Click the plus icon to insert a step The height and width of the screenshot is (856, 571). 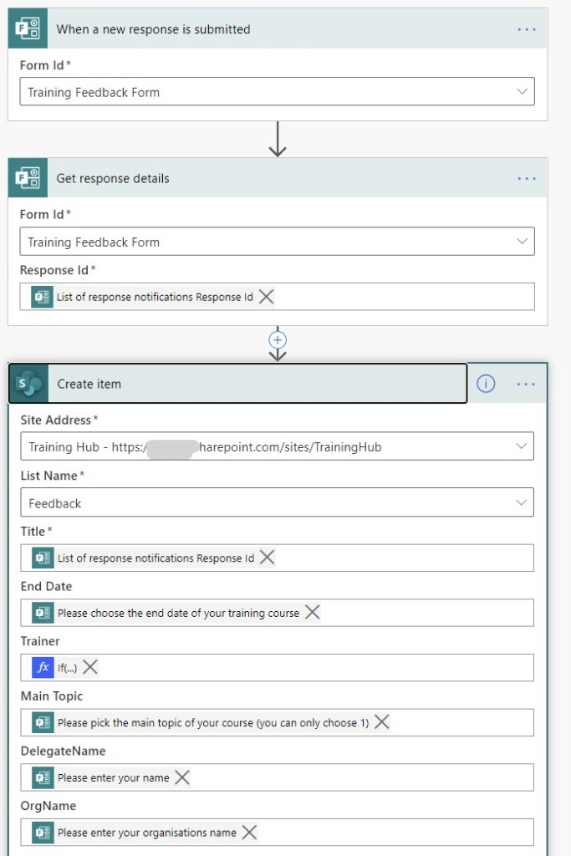click(278, 340)
